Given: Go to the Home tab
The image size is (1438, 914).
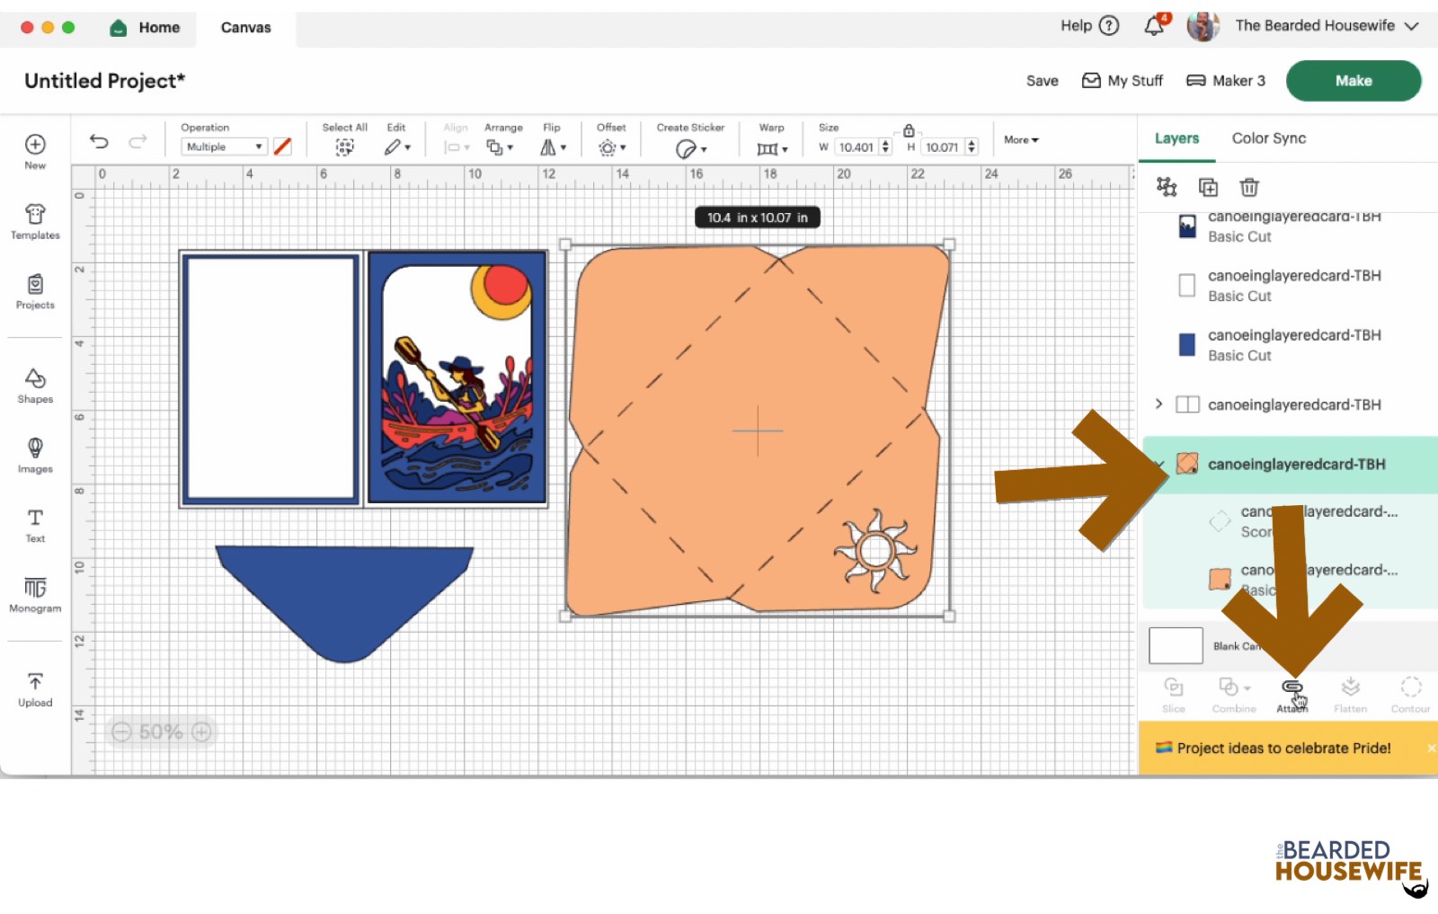Looking at the screenshot, I should point(145,28).
